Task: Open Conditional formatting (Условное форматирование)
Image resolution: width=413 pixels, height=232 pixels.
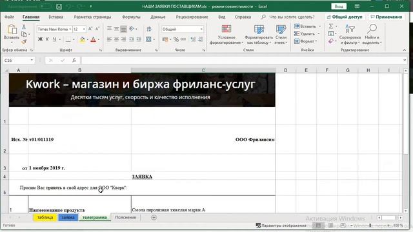Action: (227, 34)
